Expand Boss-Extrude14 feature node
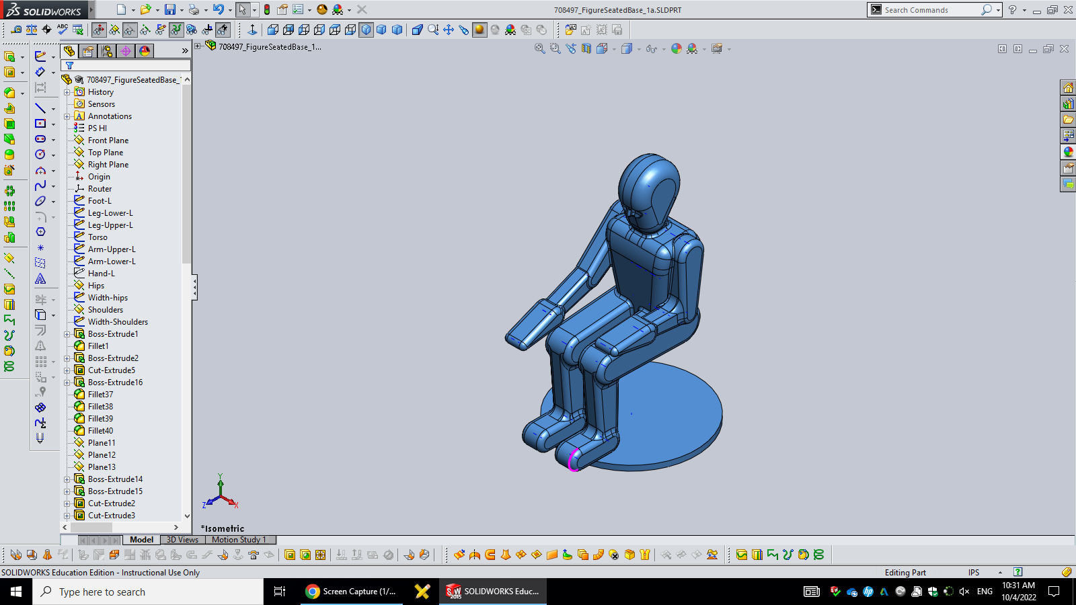This screenshot has height=605, width=1076. click(67, 479)
